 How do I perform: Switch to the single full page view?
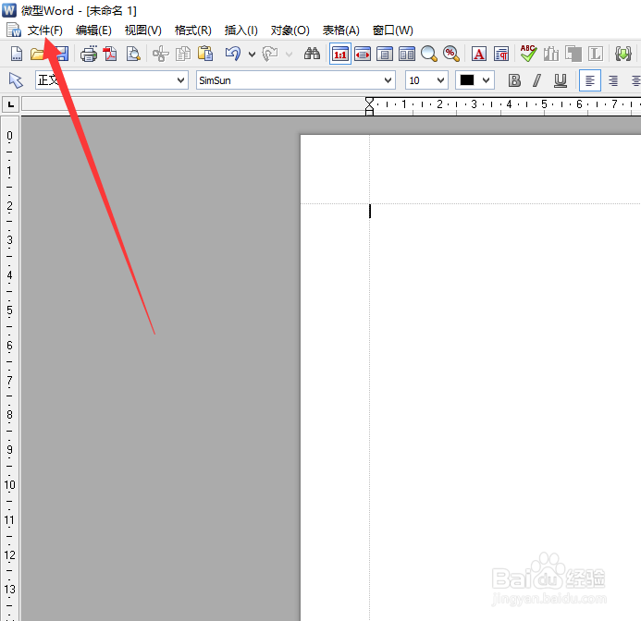click(x=385, y=54)
